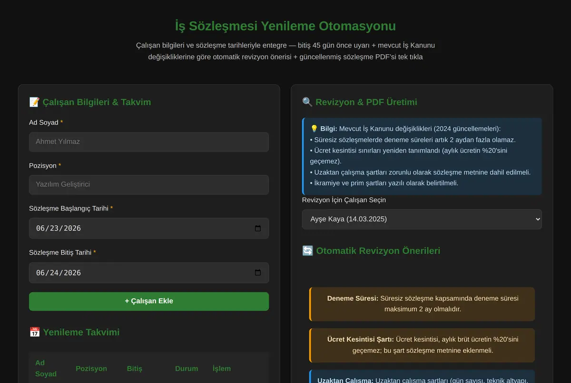The height and width of the screenshot is (383, 571).
Task: Click the refresh icon beside Otomatik Revizyon Önerileri
Action: point(307,251)
